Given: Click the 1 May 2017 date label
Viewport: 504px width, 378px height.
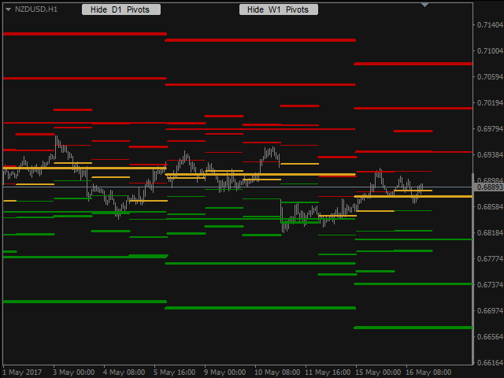Looking at the screenshot, I should click(x=22, y=372).
